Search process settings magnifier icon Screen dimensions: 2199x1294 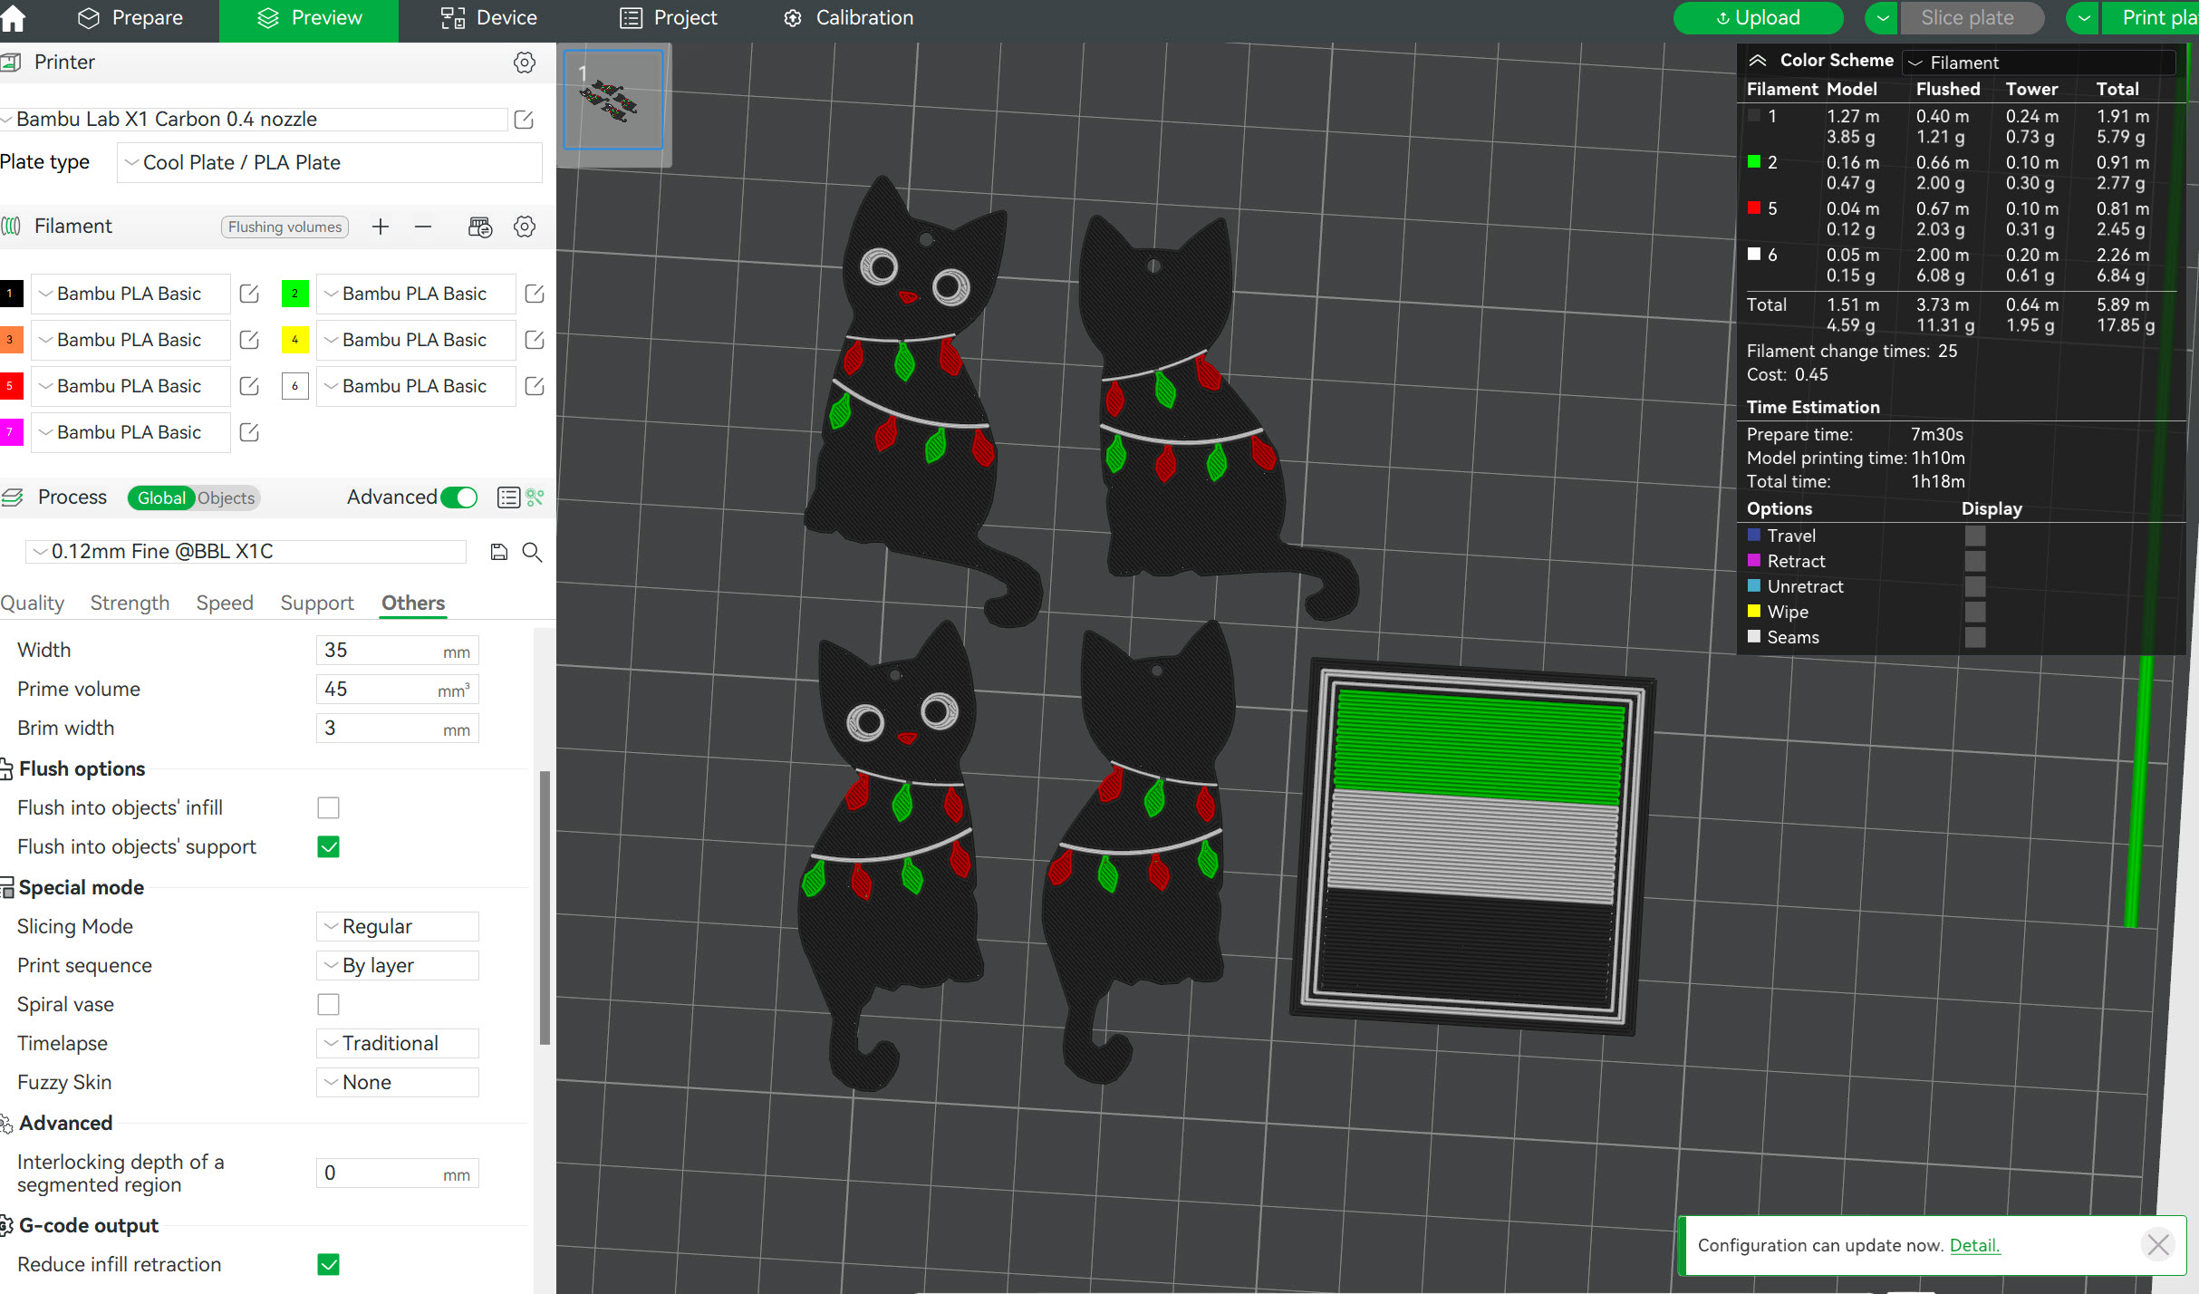click(533, 552)
